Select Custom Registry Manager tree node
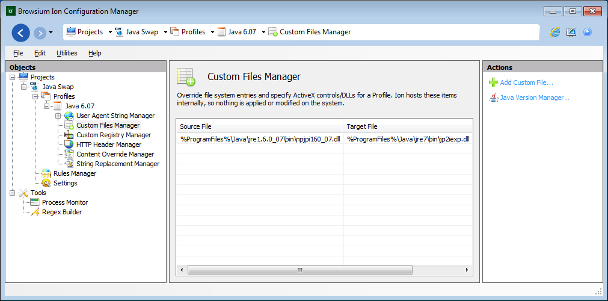The image size is (608, 301). [114, 135]
